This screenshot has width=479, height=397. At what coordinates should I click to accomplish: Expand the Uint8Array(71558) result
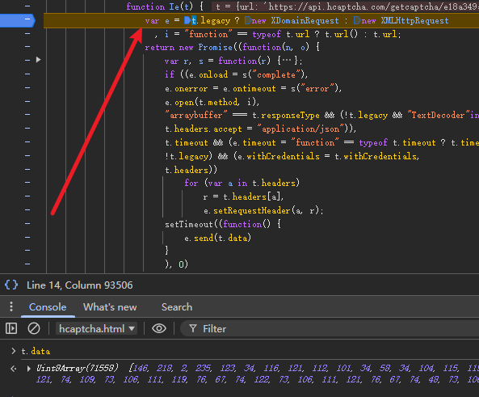coord(29,369)
